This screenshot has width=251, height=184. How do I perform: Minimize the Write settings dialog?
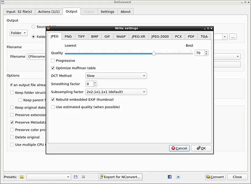coord(205,29)
